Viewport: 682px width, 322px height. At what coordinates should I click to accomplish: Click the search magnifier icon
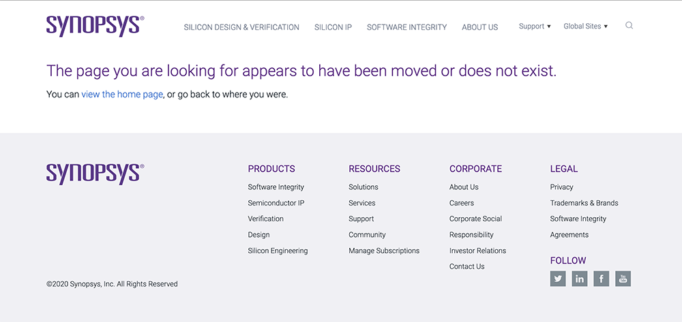pos(629,26)
